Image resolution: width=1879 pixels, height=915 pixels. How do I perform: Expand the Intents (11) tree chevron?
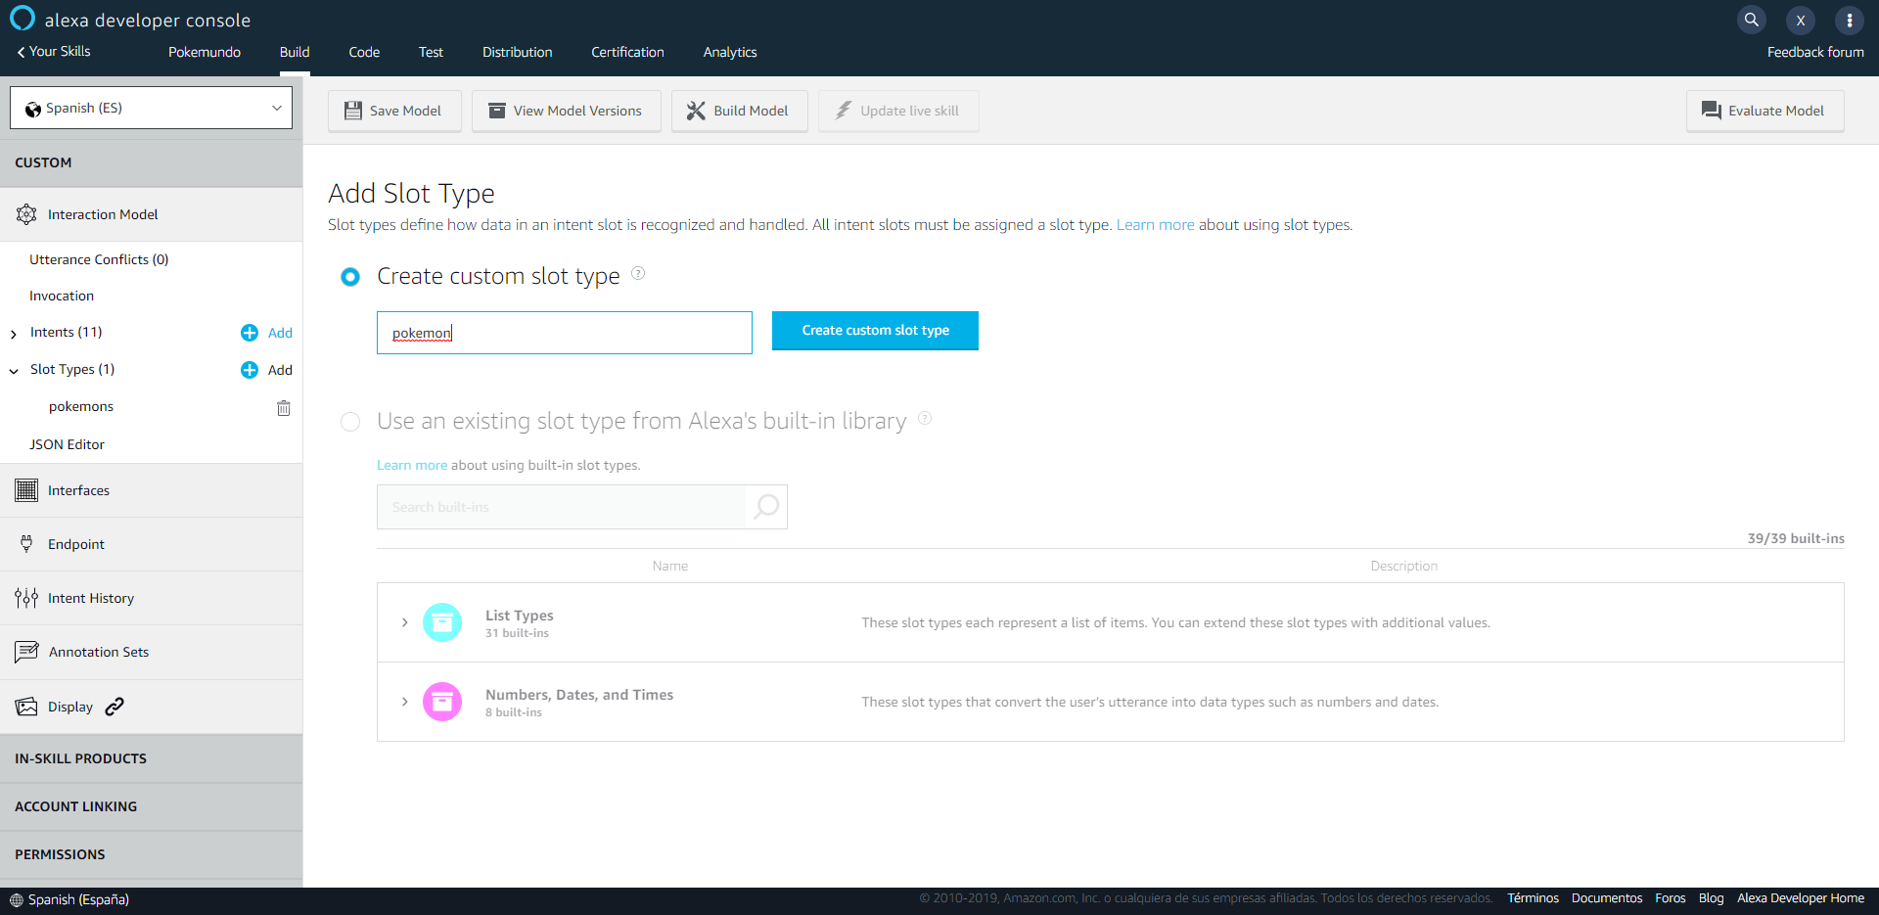[14, 334]
